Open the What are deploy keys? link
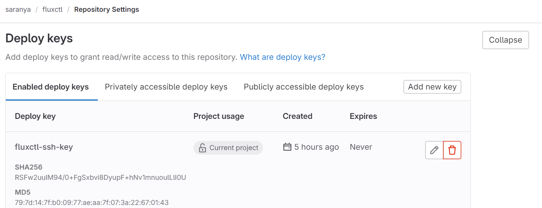Screen dimensions: 542x208 point(282,57)
